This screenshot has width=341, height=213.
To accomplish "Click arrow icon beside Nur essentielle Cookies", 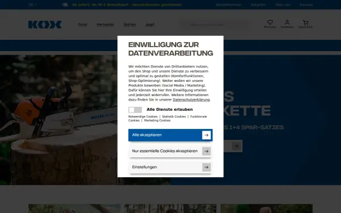I will click(206, 151).
